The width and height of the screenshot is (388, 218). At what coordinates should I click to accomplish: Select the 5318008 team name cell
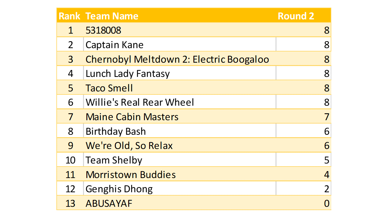point(103,30)
